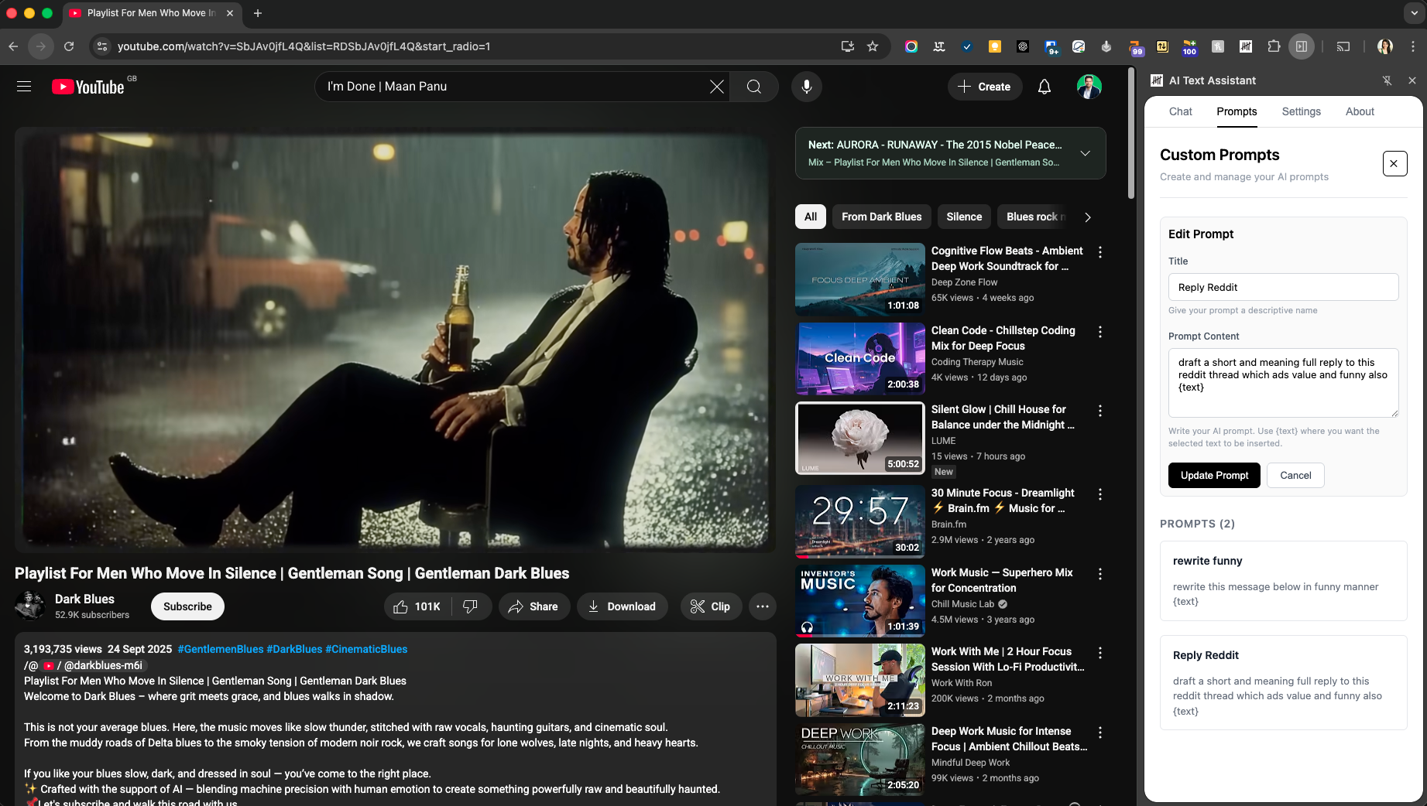Open the About tab in AI Text Assistant

[x=1360, y=111]
